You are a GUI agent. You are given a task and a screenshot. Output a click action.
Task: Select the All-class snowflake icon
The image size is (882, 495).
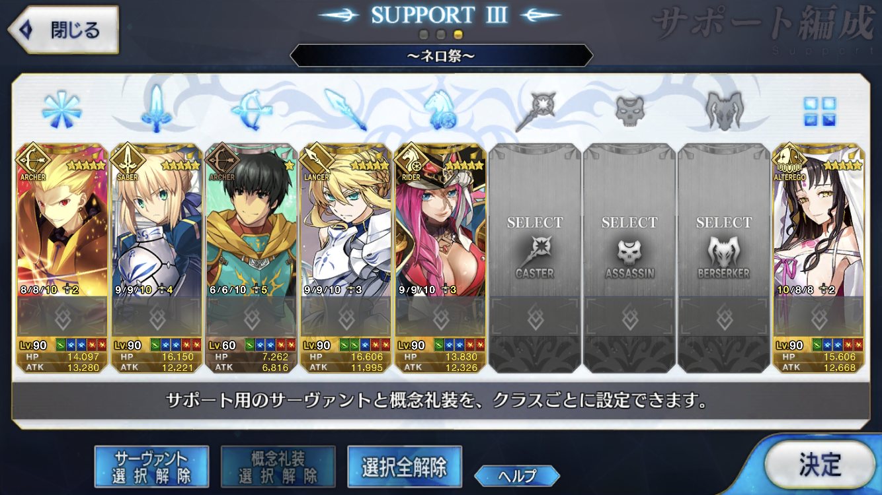(61, 110)
